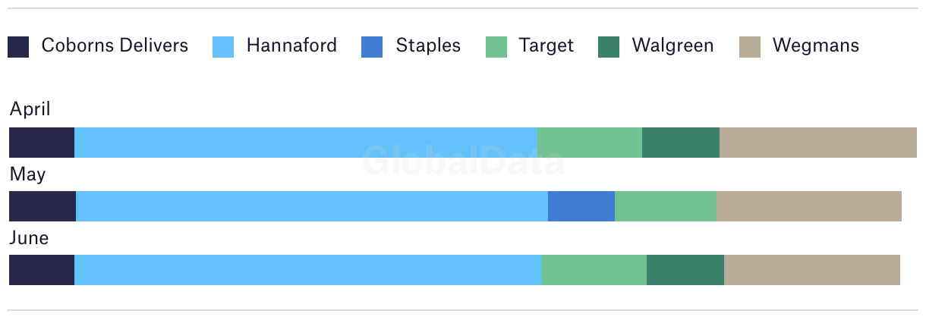Click the Coborns Delivers legend color swatch
Screen dimensions: 926x320
(x=18, y=47)
